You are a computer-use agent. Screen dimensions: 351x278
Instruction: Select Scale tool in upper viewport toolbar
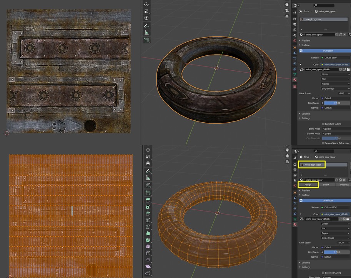point(146,11)
